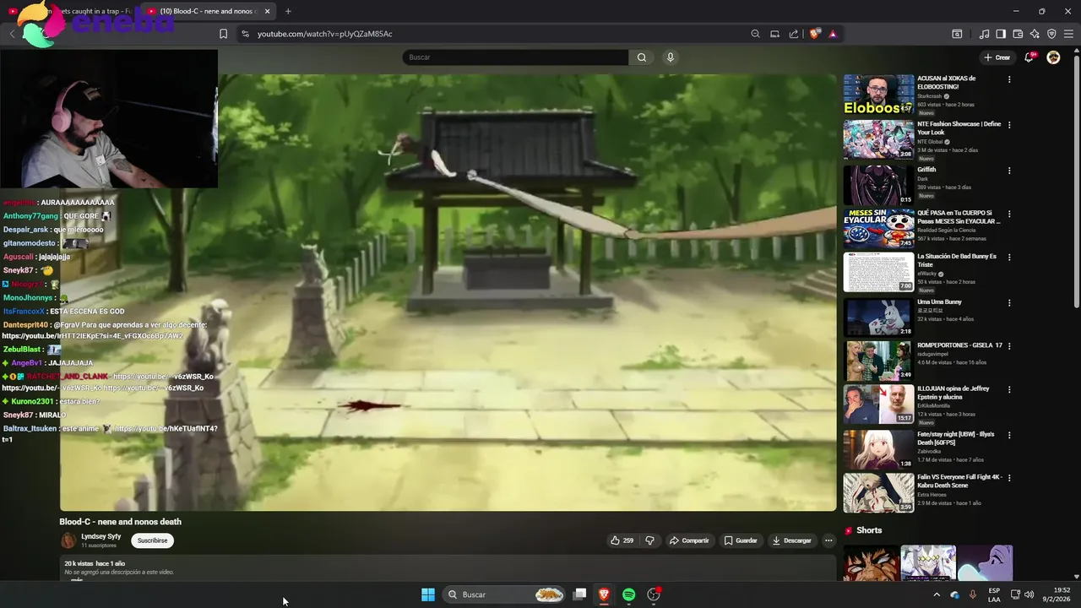Screen dimensions: 1081x608
Task: Bookmark this page in the address bar
Action: [223, 34]
